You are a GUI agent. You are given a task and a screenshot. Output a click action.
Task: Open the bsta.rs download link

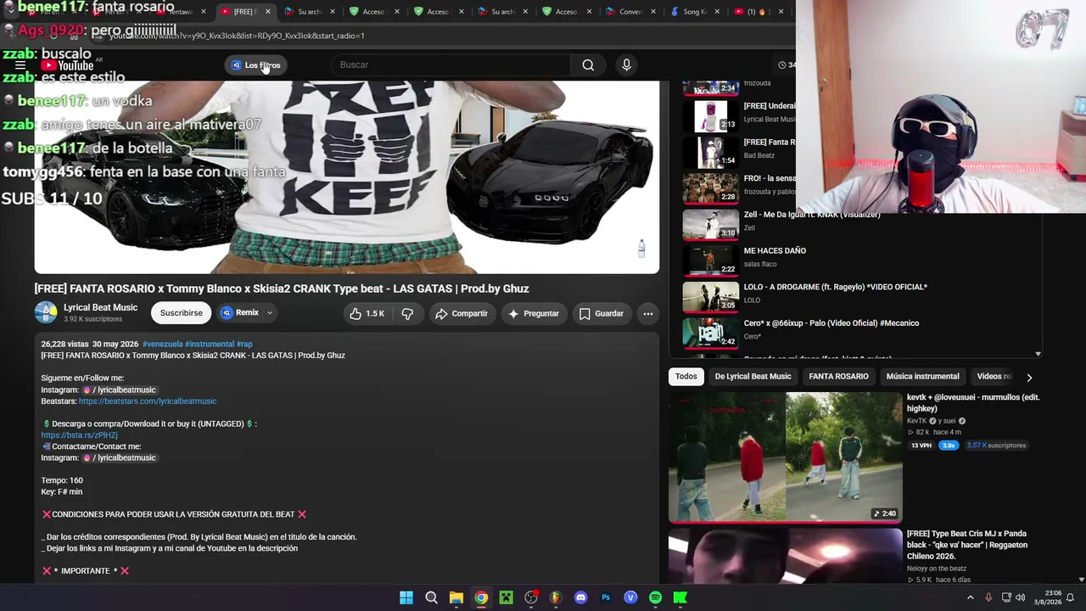80,435
